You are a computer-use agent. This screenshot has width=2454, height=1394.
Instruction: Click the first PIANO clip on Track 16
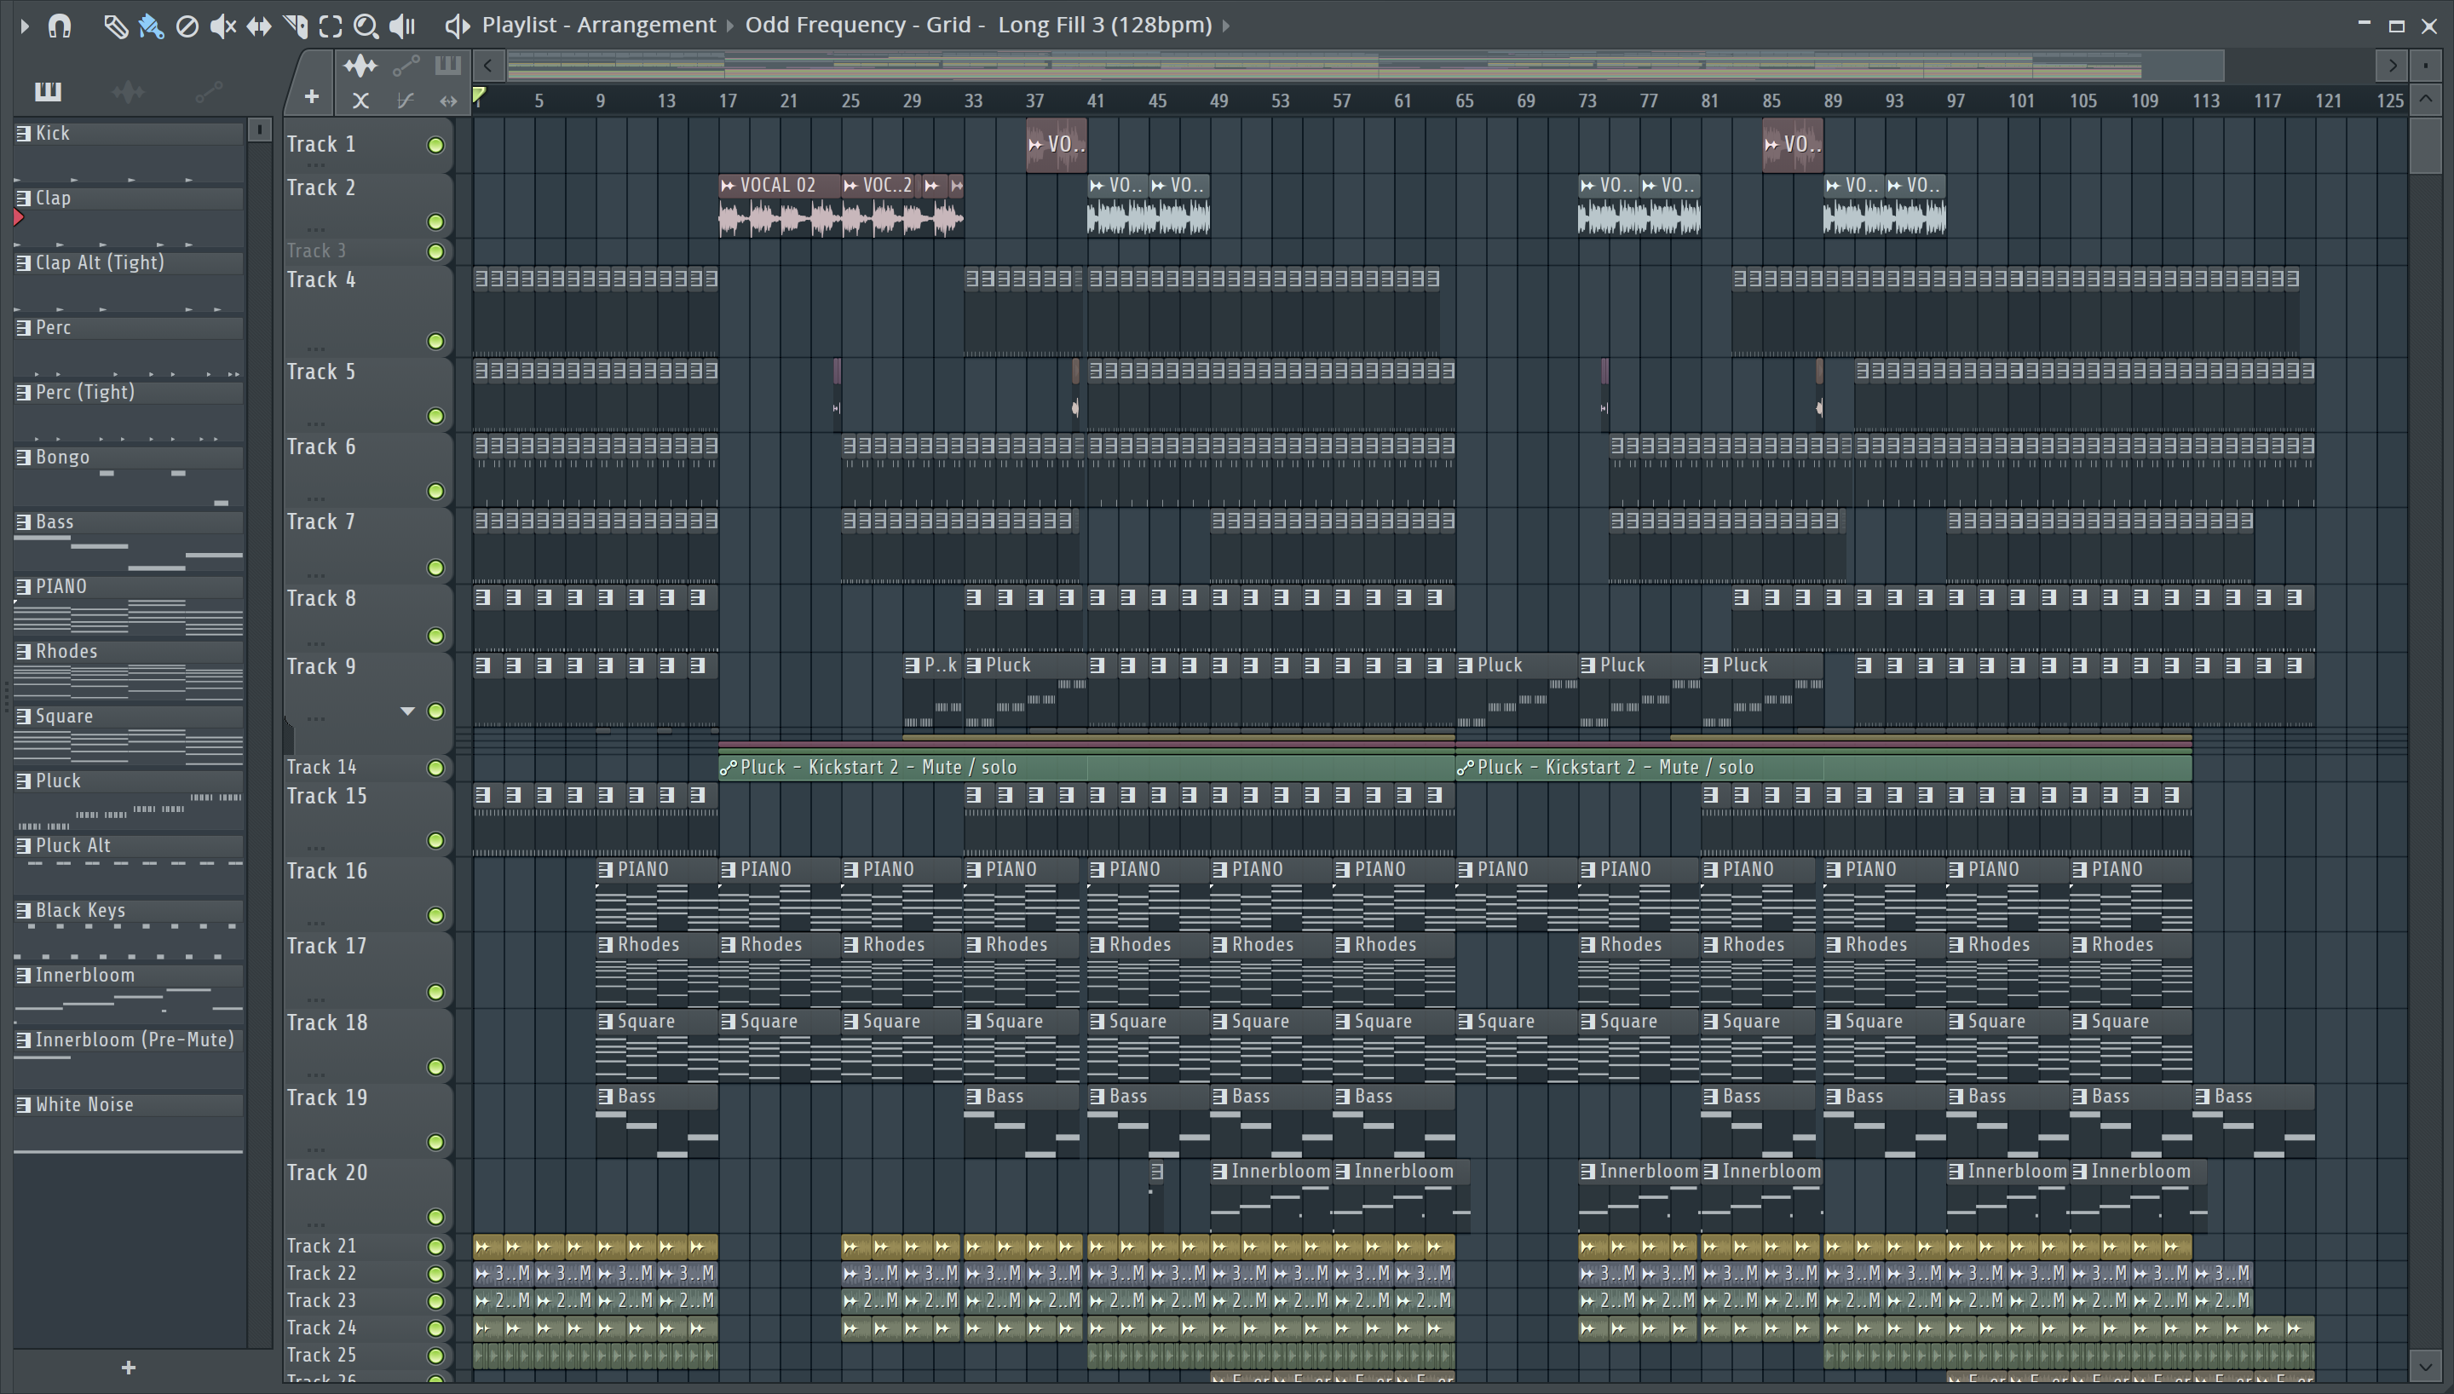coord(657,894)
